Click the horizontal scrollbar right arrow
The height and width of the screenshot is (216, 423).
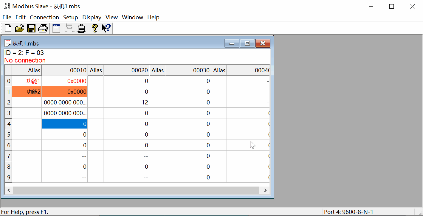[x=265, y=190]
